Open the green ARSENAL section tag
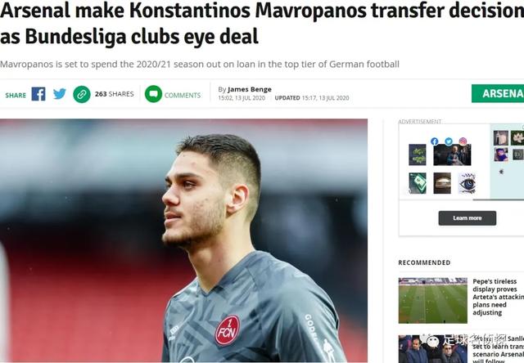Screen dimensions: 524x363 coord(498,93)
